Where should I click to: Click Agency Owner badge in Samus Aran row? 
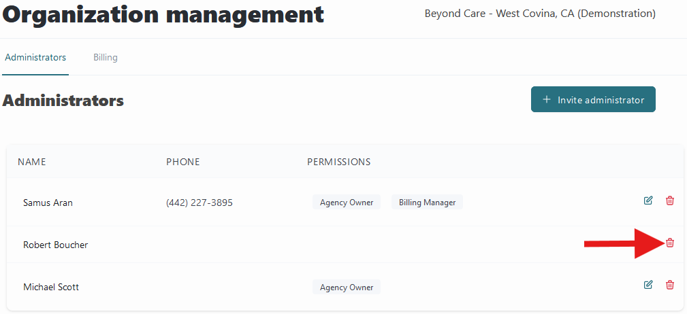[x=347, y=203]
